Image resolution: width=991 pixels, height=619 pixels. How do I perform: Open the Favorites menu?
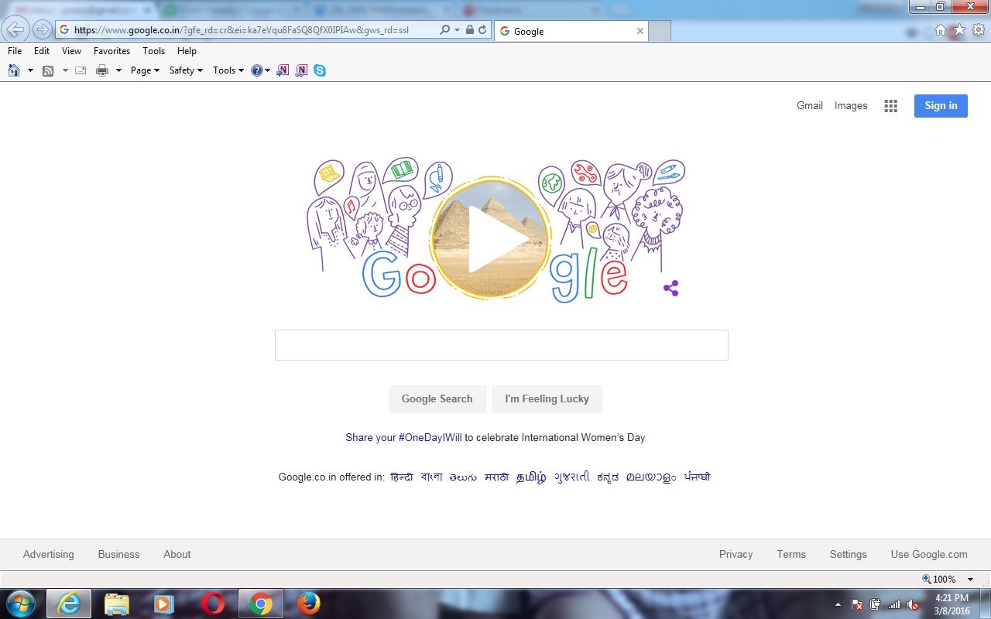coord(112,51)
